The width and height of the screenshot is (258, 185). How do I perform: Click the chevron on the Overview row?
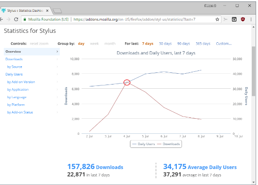pyautogui.click(x=57, y=52)
